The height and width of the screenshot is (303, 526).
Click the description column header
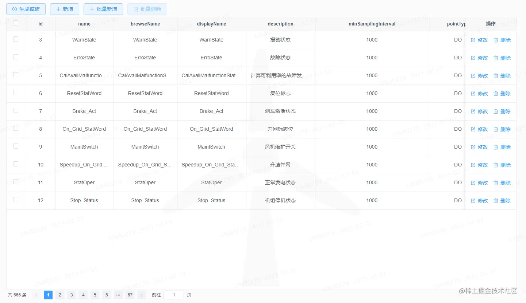tap(280, 24)
